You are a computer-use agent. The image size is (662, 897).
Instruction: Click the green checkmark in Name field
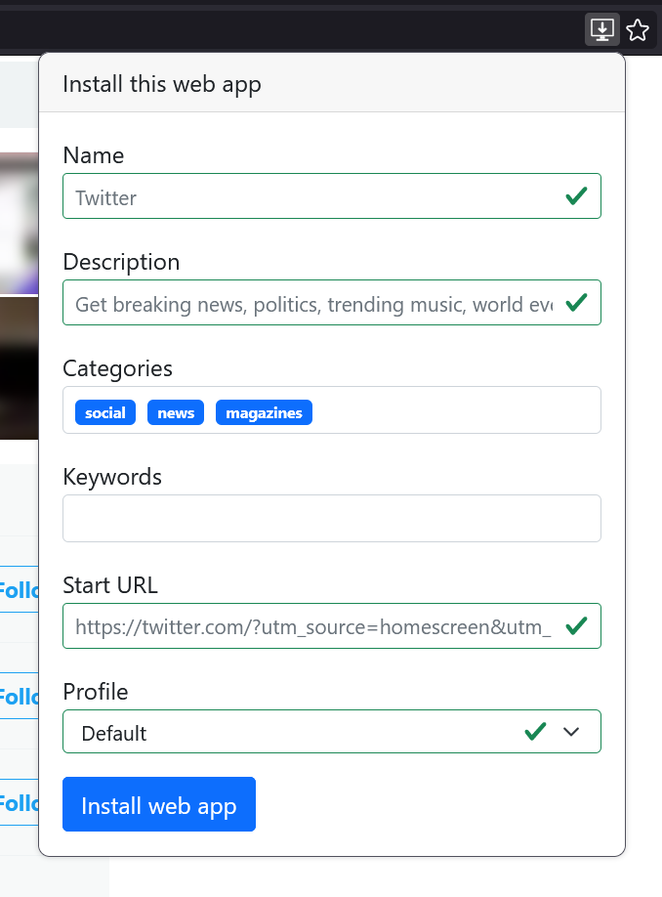[576, 196]
